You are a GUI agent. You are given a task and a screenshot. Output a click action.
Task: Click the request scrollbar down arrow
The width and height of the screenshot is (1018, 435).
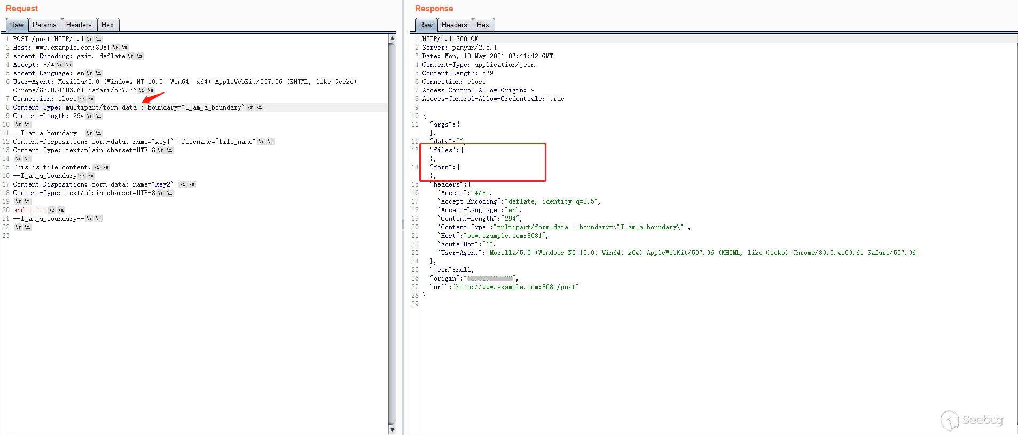(x=392, y=429)
